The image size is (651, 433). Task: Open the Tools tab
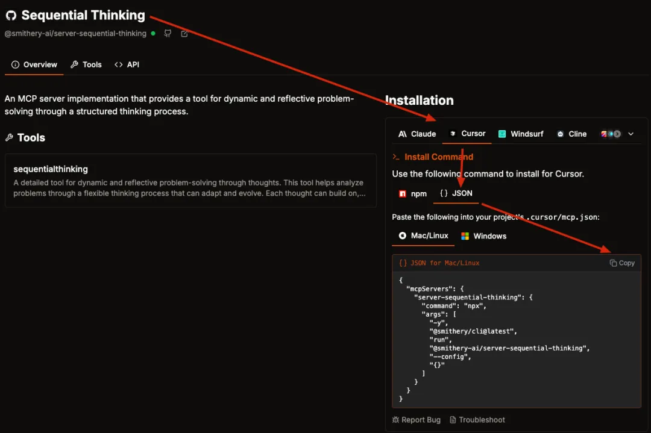(x=86, y=64)
